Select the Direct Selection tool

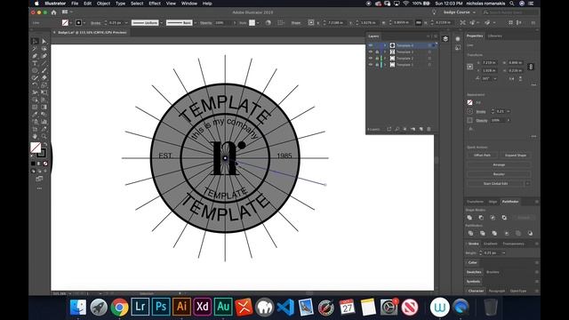click(x=44, y=42)
